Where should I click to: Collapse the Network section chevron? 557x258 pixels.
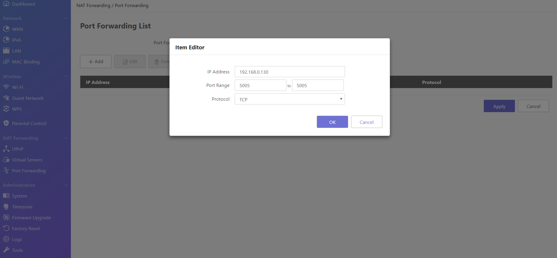coord(66,18)
